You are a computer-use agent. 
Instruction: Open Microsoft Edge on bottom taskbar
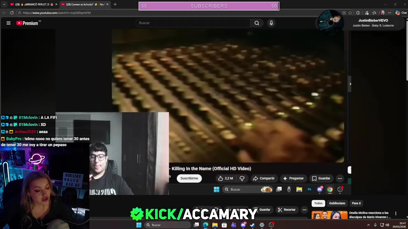coord(206,225)
